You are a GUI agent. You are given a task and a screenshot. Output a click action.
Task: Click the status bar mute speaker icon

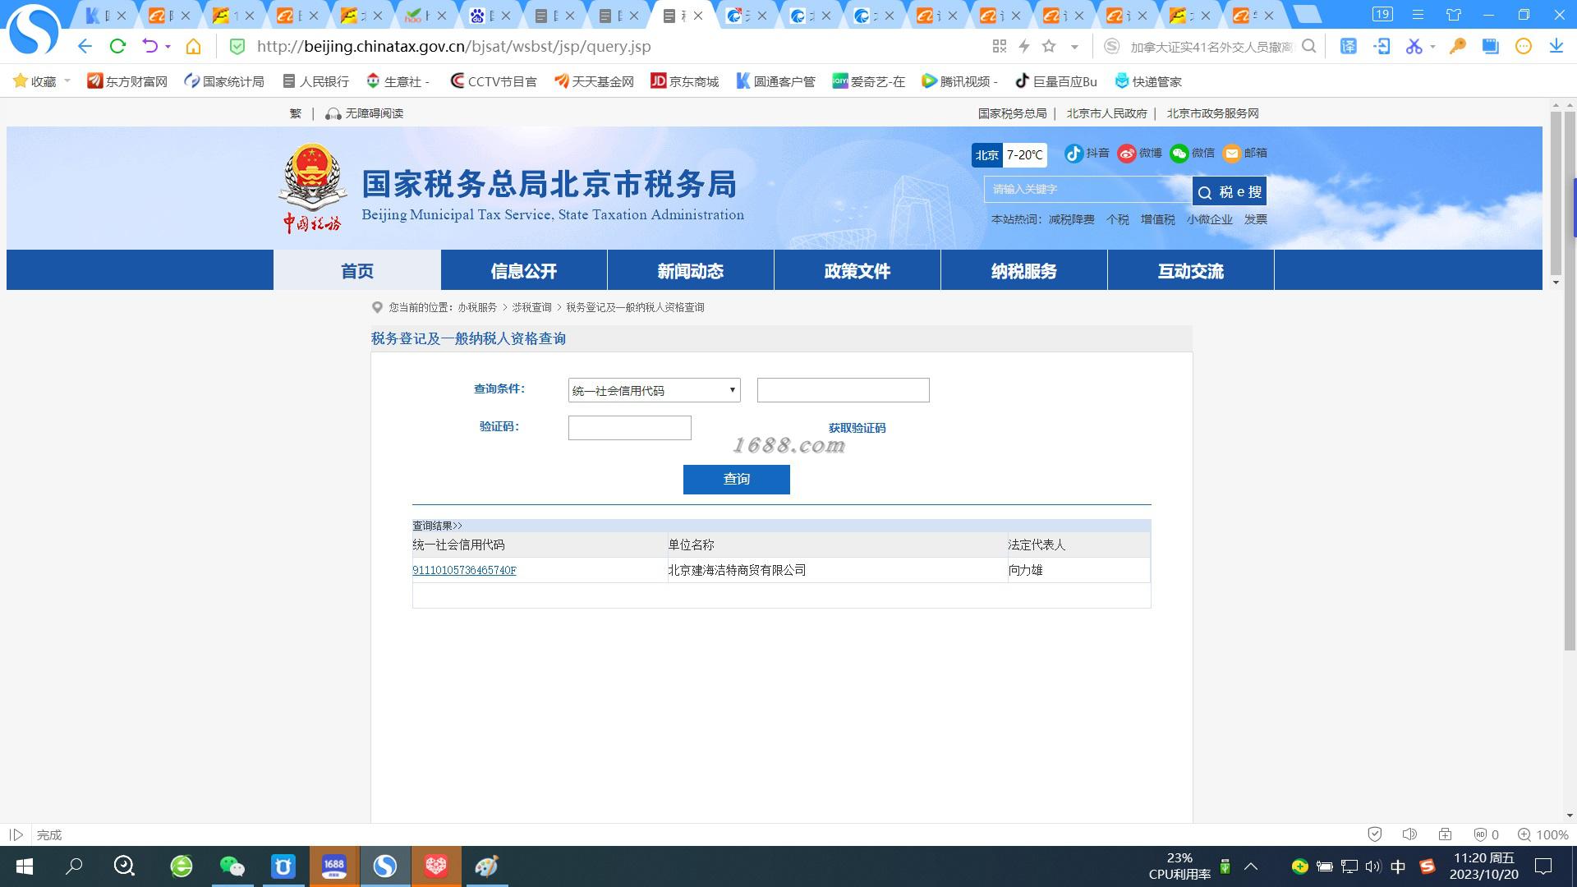[1409, 834]
